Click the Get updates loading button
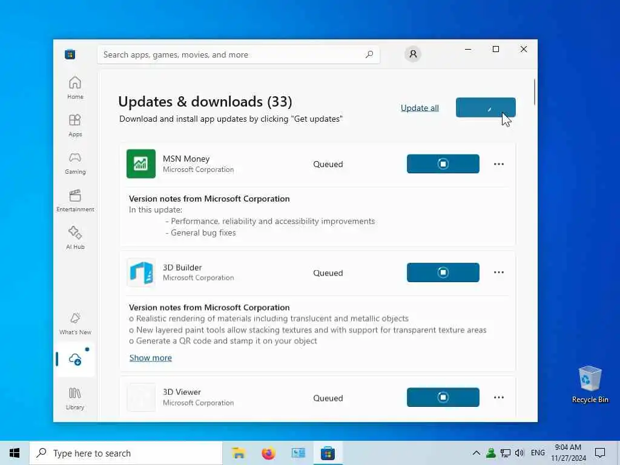620x465 pixels. point(486,107)
